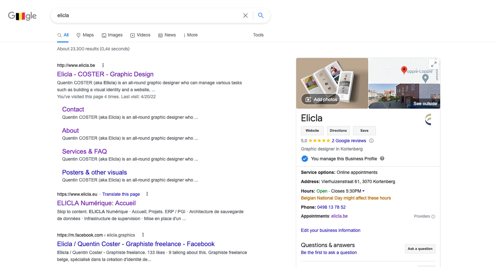This screenshot has width=496, height=267.
Task: Click the red map pin on the map
Action: tap(404, 70)
